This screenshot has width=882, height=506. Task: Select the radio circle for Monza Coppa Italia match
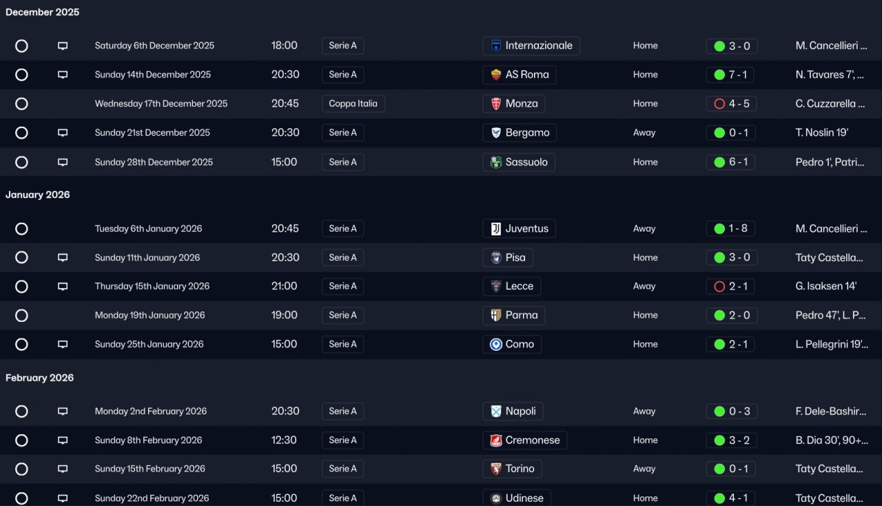(21, 103)
